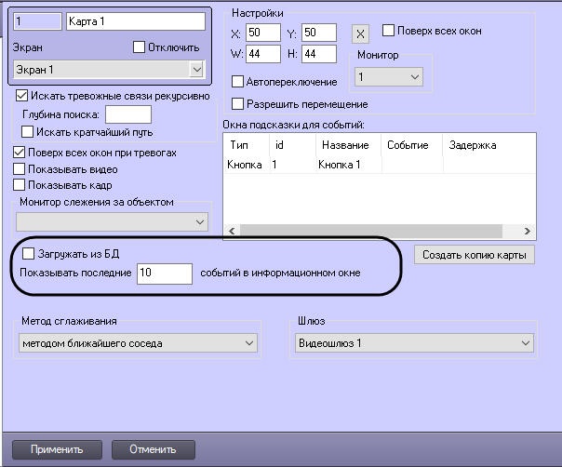
Task: Uncheck Искать тревожные связи рекурсивно
Action: pyautogui.click(x=22, y=96)
